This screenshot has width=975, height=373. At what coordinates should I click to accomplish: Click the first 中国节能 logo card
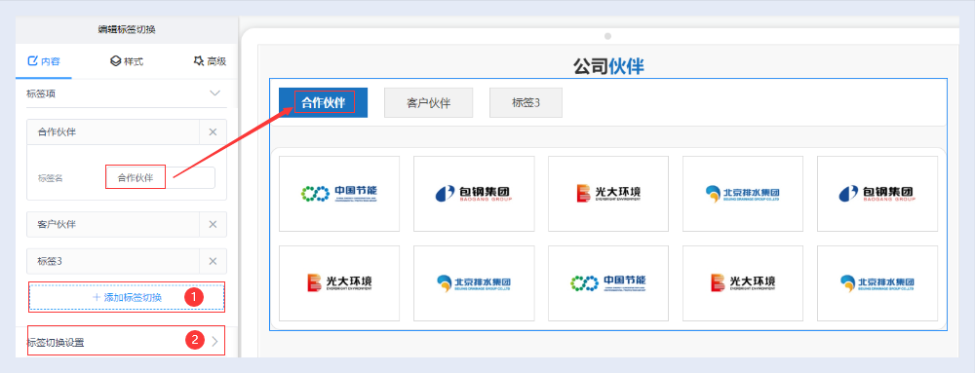pyautogui.click(x=339, y=194)
